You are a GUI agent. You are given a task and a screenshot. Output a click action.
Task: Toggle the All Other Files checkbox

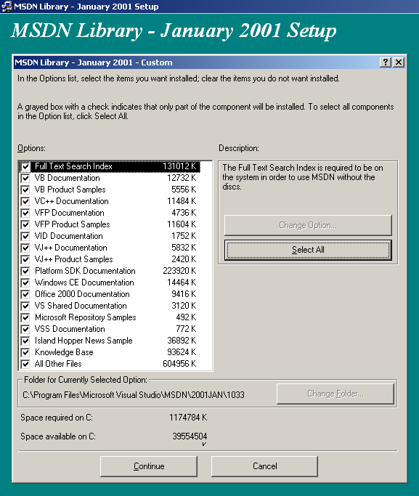pos(25,364)
